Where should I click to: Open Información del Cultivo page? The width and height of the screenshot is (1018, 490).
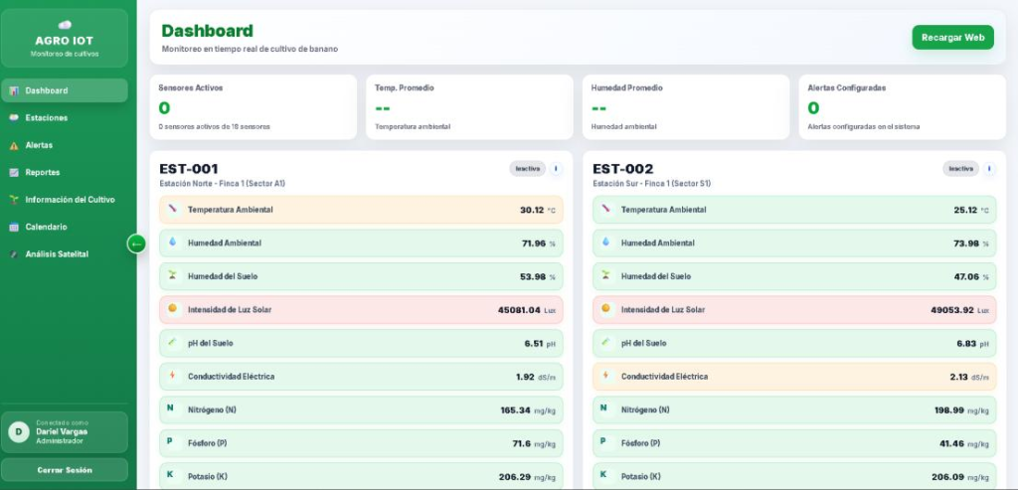pos(65,200)
